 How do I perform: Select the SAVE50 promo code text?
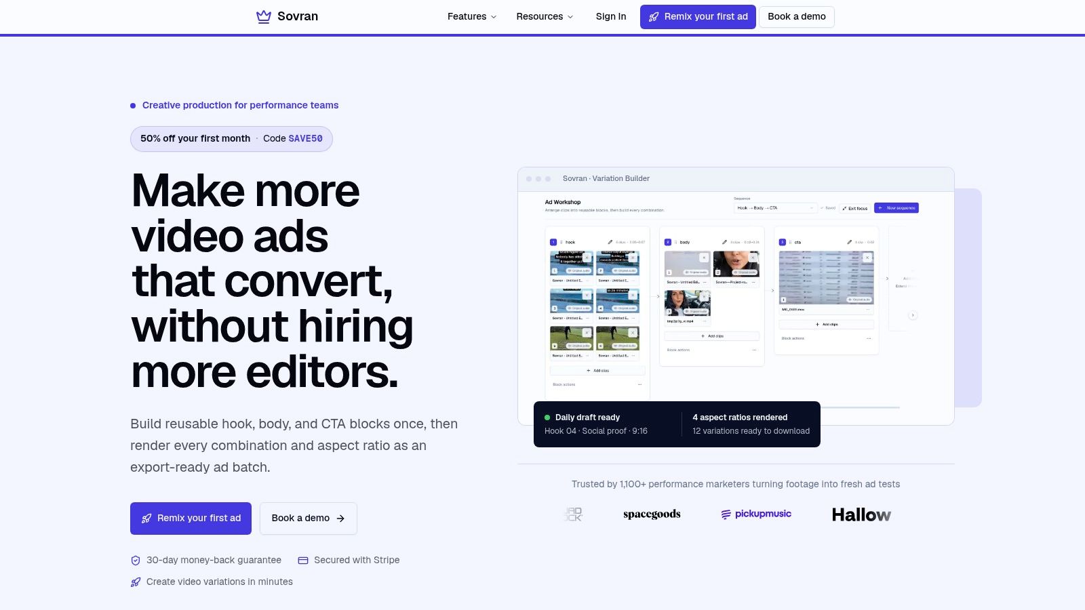306,138
